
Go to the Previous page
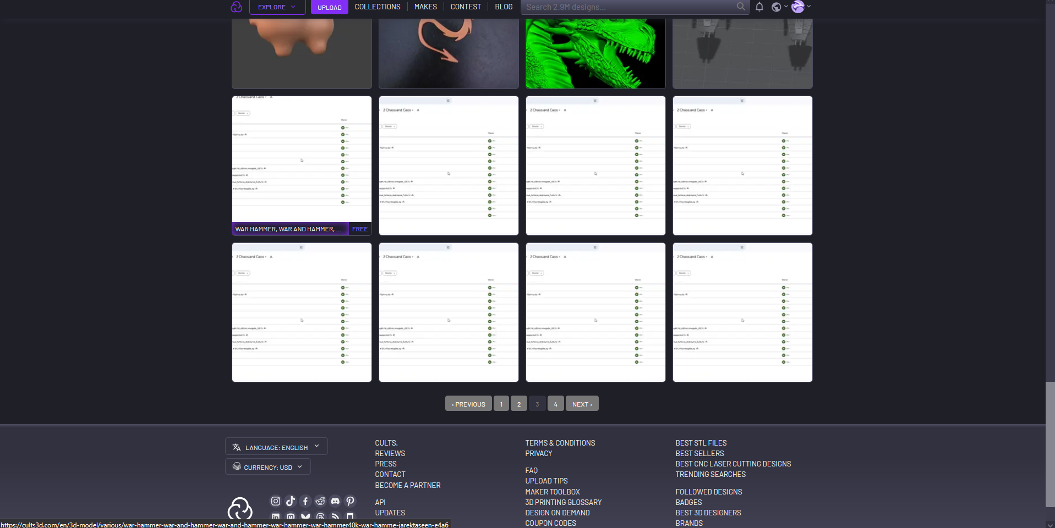[468, 404]
